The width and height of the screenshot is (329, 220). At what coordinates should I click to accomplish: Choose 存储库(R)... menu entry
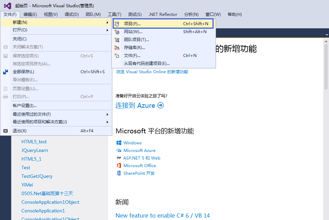pyautogui.click(x=164, y=48)
